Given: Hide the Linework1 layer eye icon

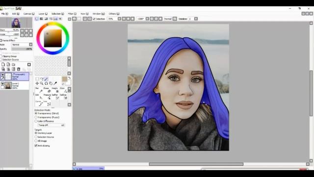Looking at the screenshot, I should coord(2,75).
